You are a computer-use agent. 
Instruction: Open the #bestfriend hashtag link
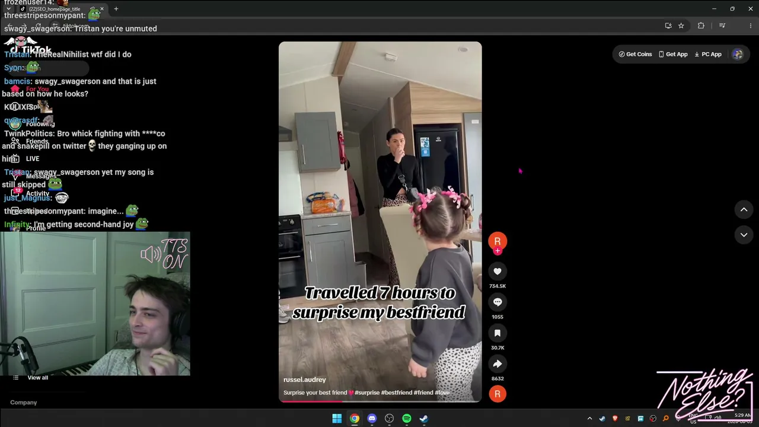[x=397, y=393]
